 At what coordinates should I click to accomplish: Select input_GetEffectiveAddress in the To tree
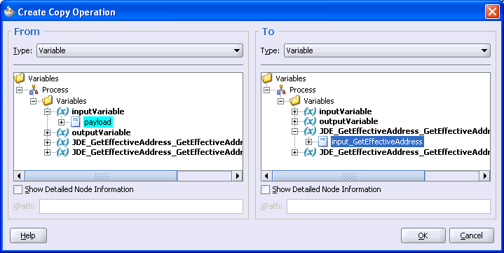coord(377,142)
